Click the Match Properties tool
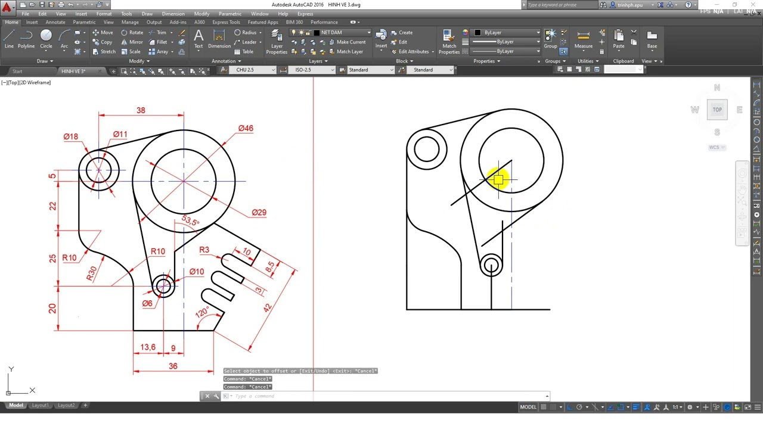 tap(449, 42)
